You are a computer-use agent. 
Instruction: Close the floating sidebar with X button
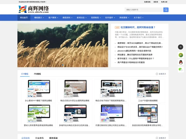[181, 47]
